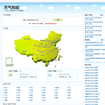Select 长沙 on the China map
The image size is (105, 105).
click(48, 54)
